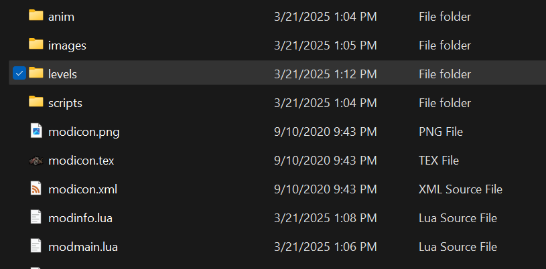Click the modicon.png file icon
Viewport: 546px width, 269px height.
(x=36, y=131)
